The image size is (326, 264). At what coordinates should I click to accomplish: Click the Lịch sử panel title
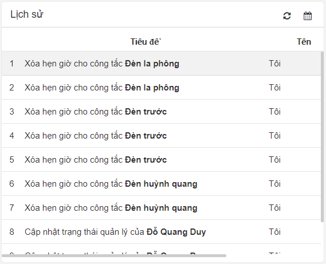(27, 14)
